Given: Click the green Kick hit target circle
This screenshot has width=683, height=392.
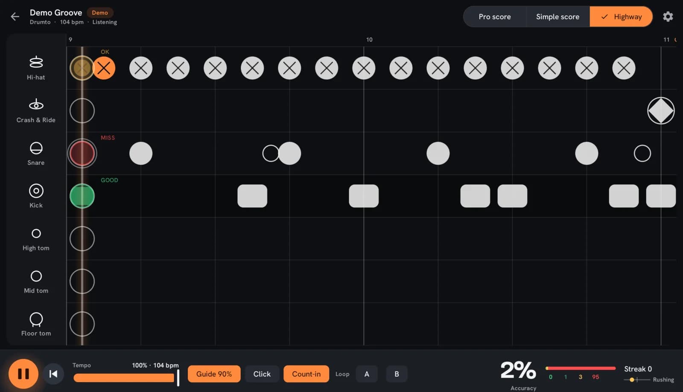Looking at the screenshot, I should tap(82, 196).
